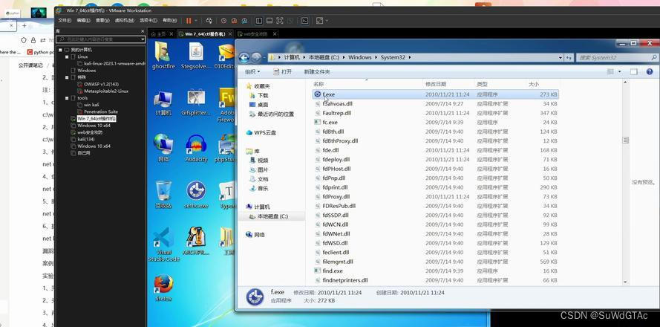Image resolution: width=660 pixels, height=327 pixels.
Task: Open the library search dropdown arrow
Action: point(143,39)
